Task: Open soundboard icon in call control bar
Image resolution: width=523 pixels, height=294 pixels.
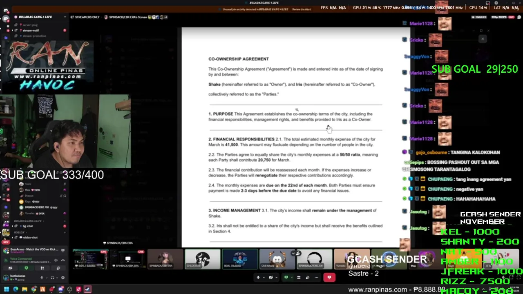Action: click(307, 278)
